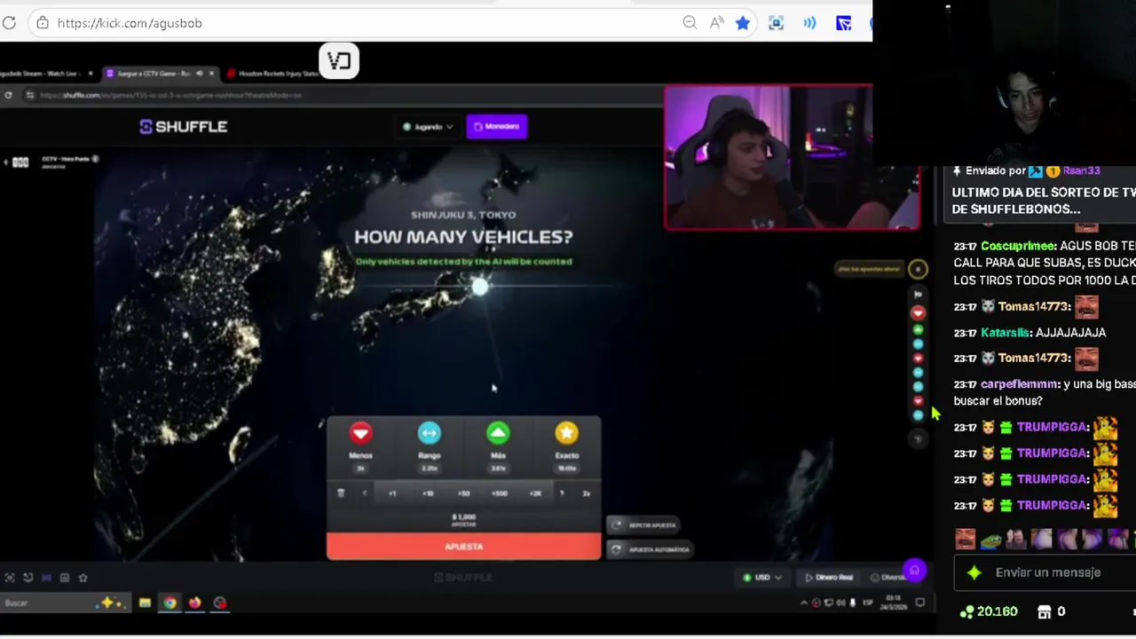Open the purple headset support button
Image resolution: width=1136 pixels, height=639 pixels.
915,571
